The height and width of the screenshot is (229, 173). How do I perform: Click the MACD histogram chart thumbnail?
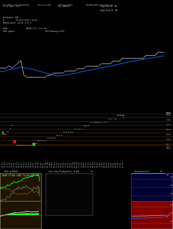[x=21, y=215]
